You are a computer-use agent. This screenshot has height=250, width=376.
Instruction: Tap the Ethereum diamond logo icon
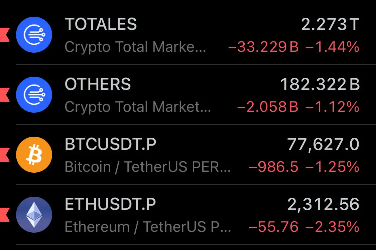34,215
